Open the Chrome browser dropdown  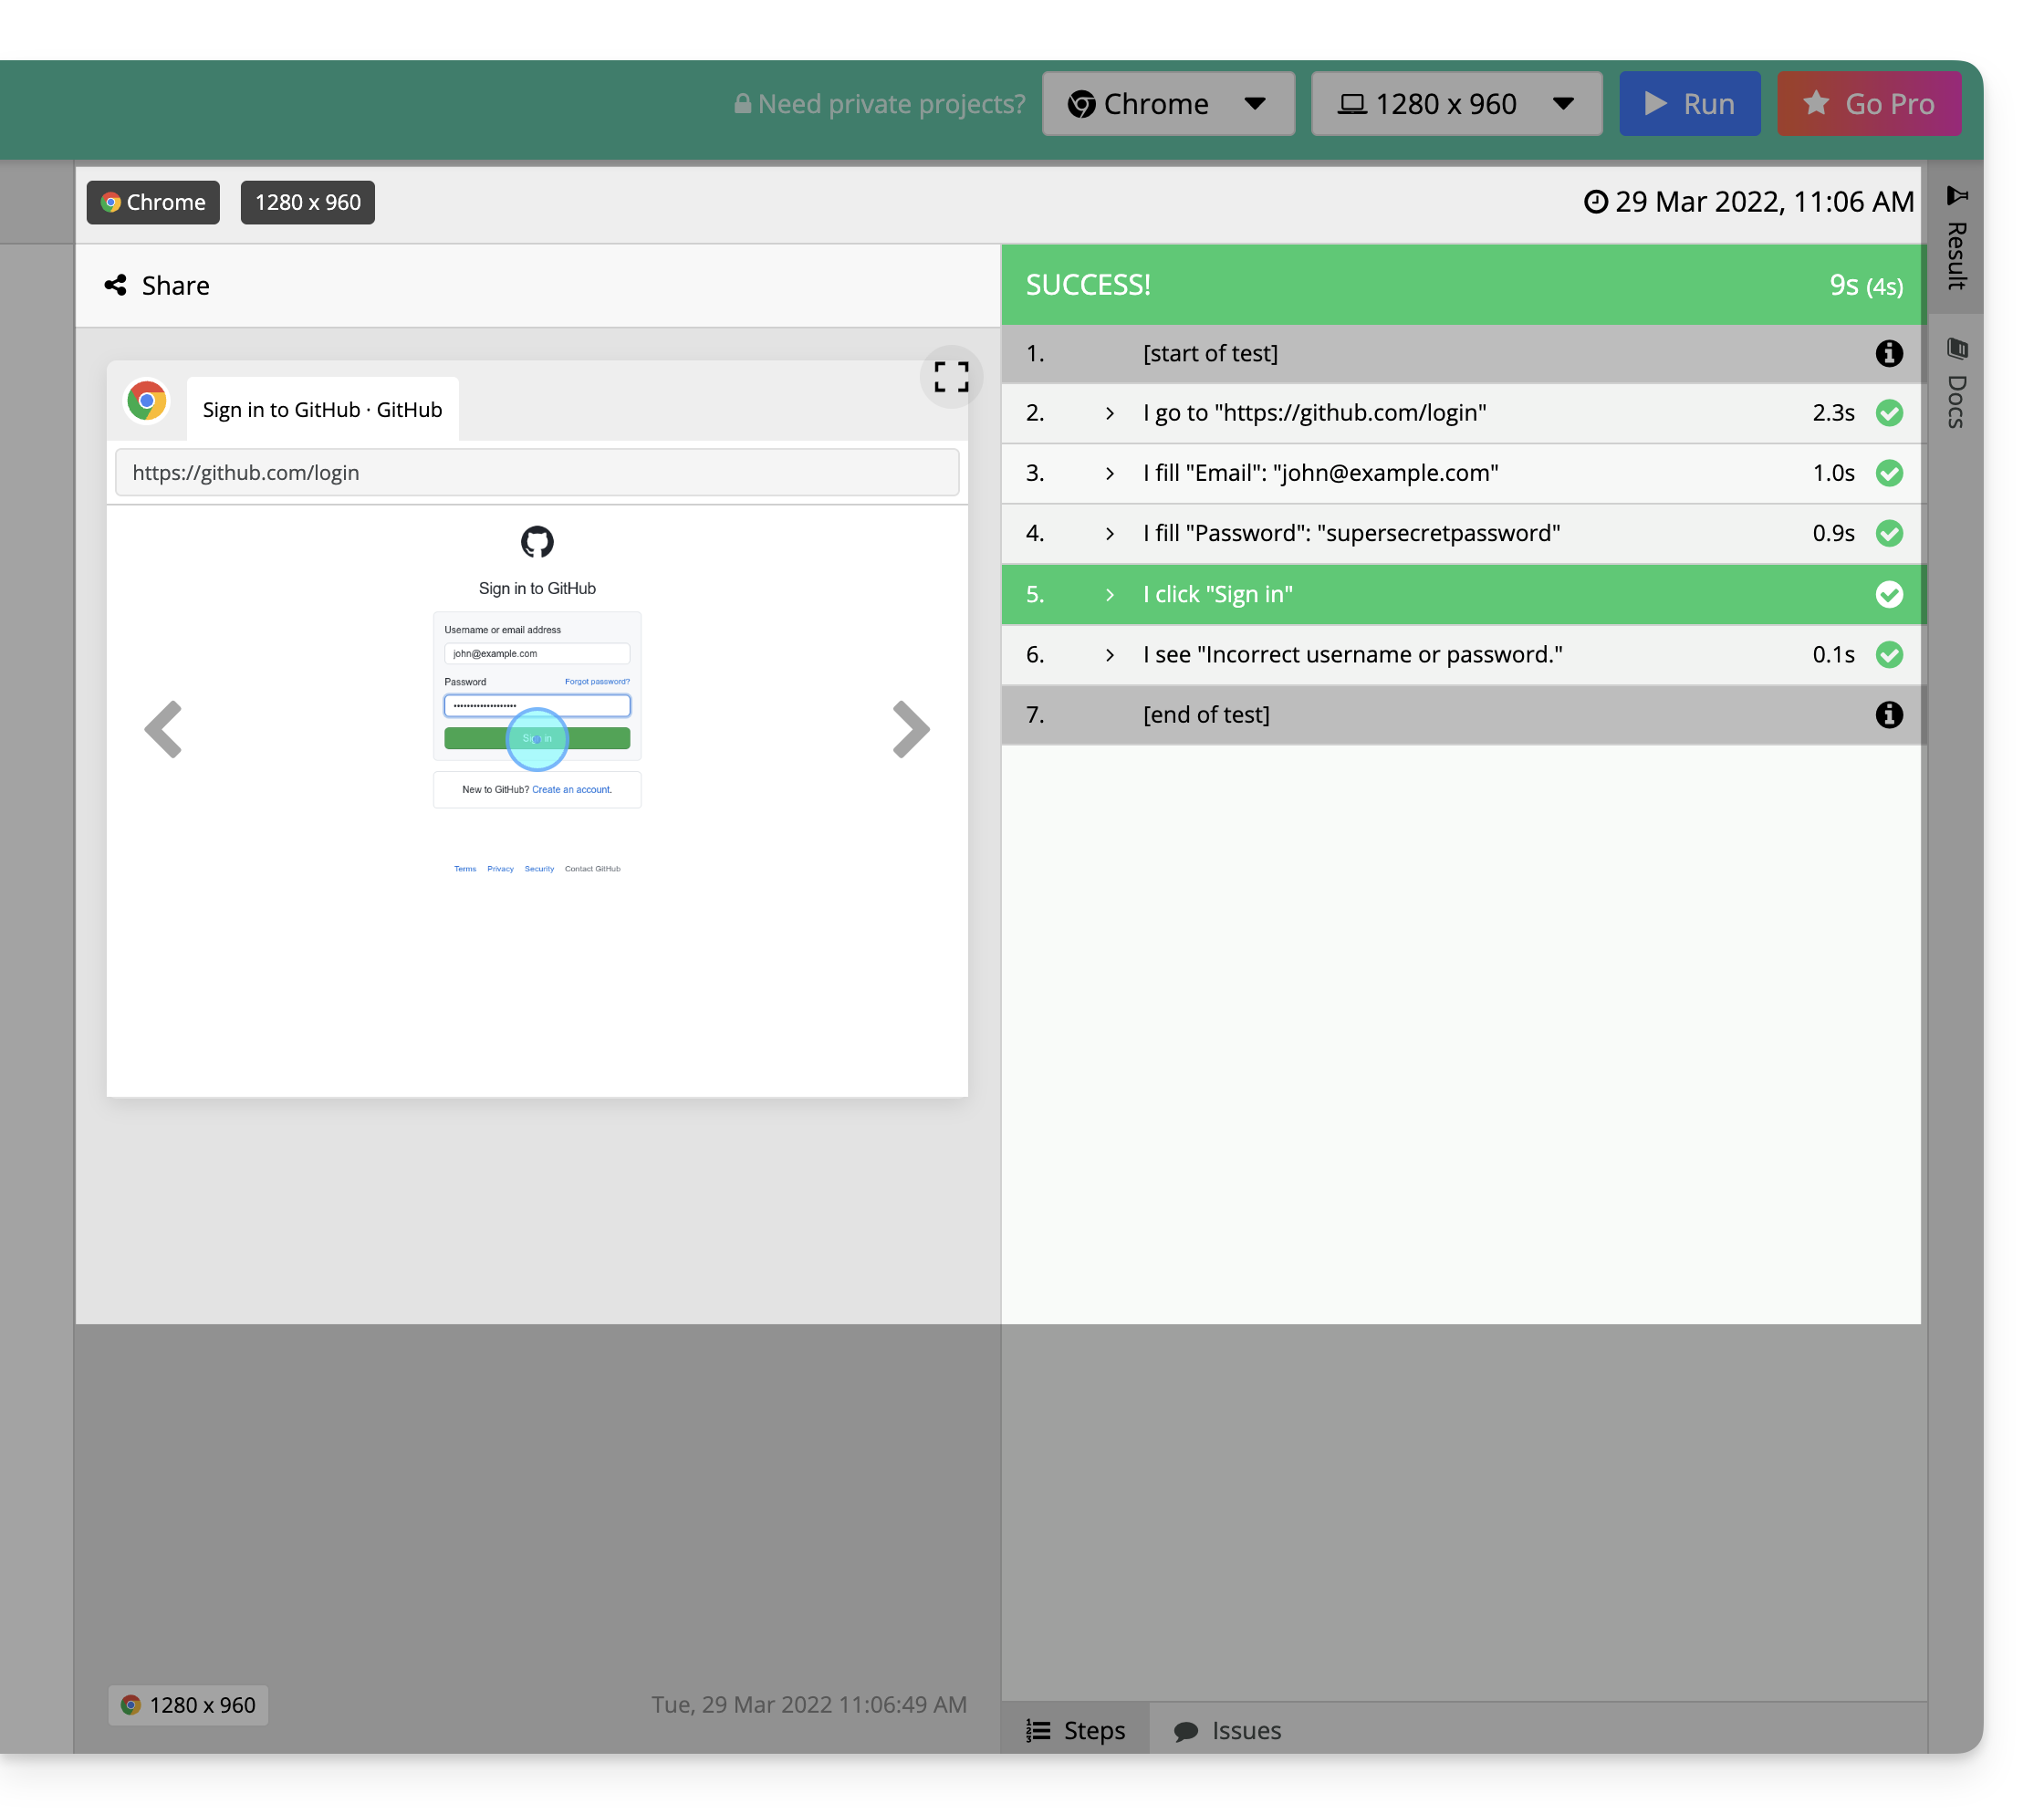coord(1167,104)
